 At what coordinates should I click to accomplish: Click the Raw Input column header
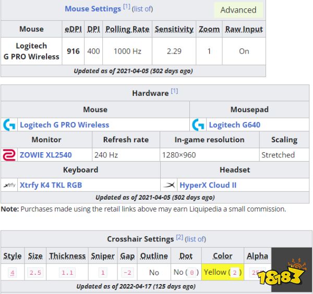point(244,29)
